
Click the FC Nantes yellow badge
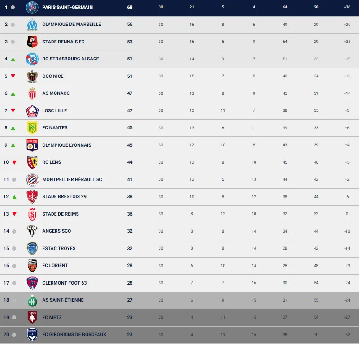pyautogui.click(x=32, y=128)
